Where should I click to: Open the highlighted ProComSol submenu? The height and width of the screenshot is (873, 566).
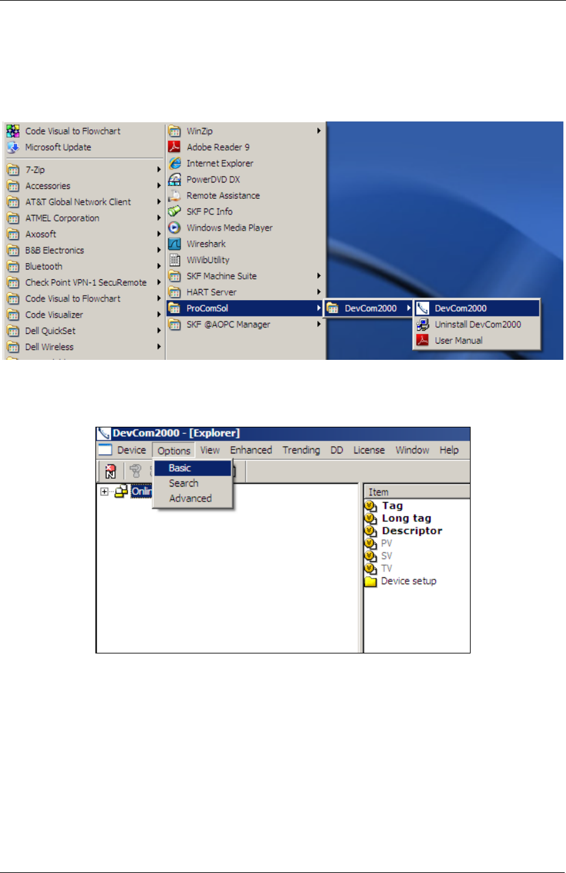[x=245, y=308]
